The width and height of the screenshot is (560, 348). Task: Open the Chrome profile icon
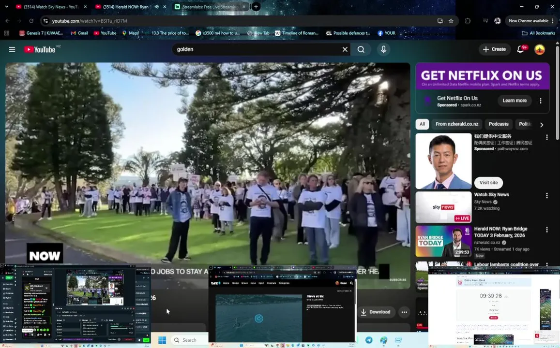497,21
